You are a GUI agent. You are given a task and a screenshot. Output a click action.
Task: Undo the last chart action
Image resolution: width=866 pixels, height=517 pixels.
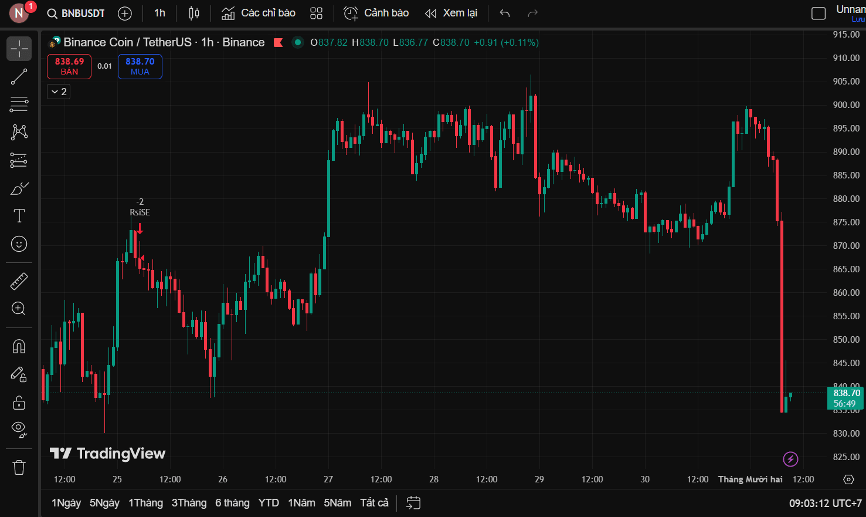coord(505,13)
